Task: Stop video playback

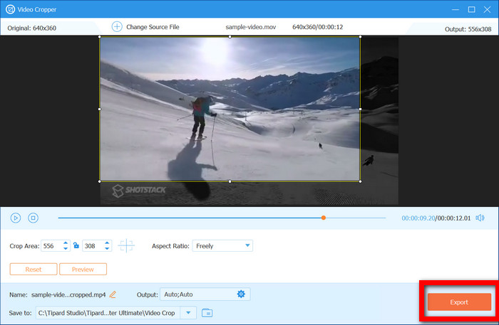Action: (33, 218)
